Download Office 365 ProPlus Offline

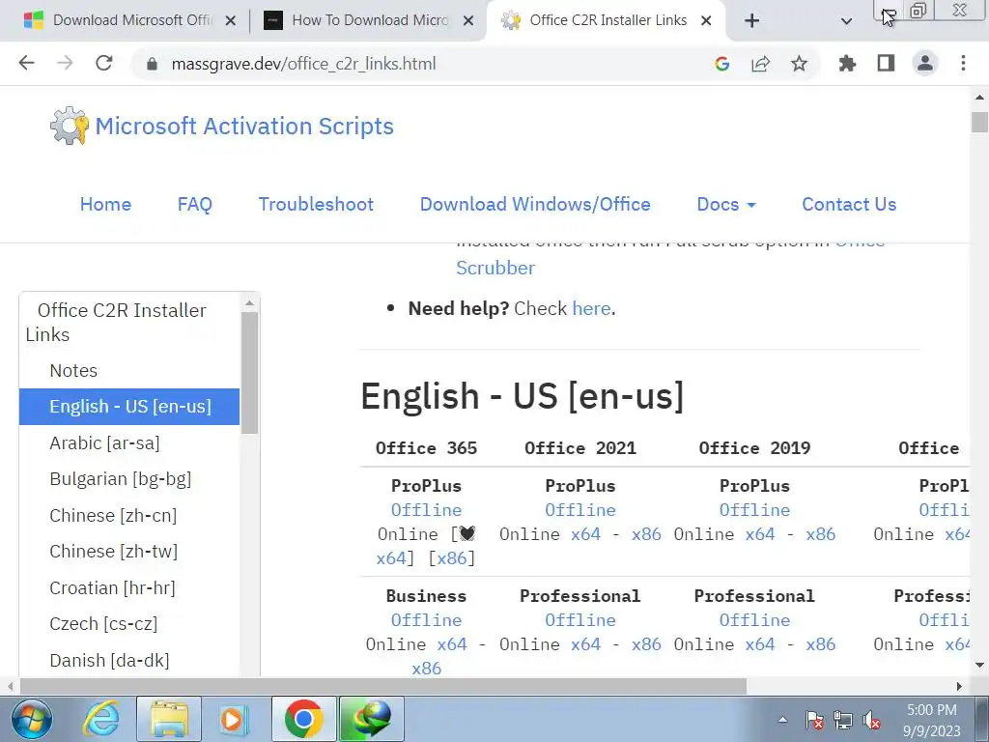pyautogui.click(x=426, y=510)
